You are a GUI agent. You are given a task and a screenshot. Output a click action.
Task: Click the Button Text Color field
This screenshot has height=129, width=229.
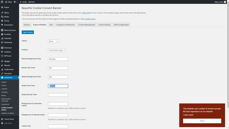(58, 86)
